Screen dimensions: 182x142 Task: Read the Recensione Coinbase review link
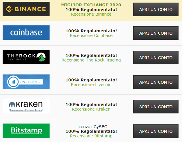coord(91,35)
